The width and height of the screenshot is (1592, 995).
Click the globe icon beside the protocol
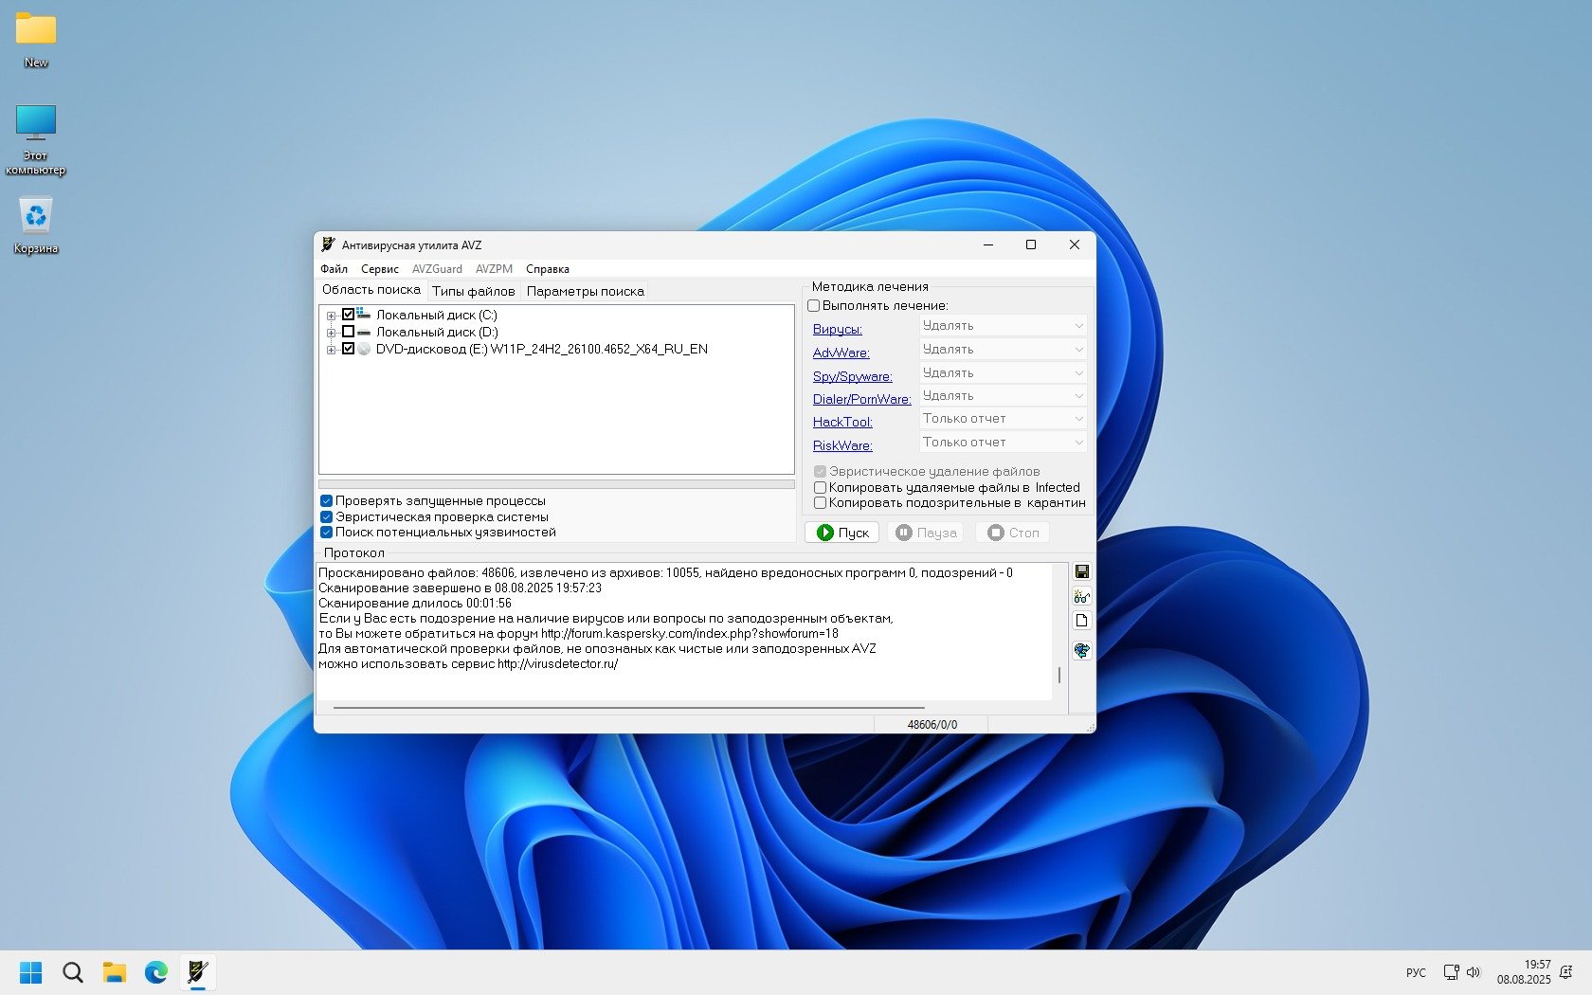[x=1081, y=650]
